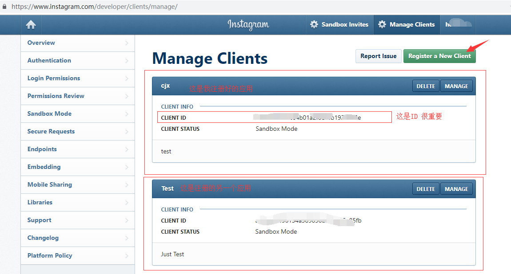Open Sandbox Mode in sidebar

[x=78, y=114]
